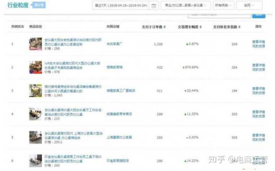Click 查看详情 for the rank 3 product
Viewport: 275px width, 171px height.
point(259,89)
